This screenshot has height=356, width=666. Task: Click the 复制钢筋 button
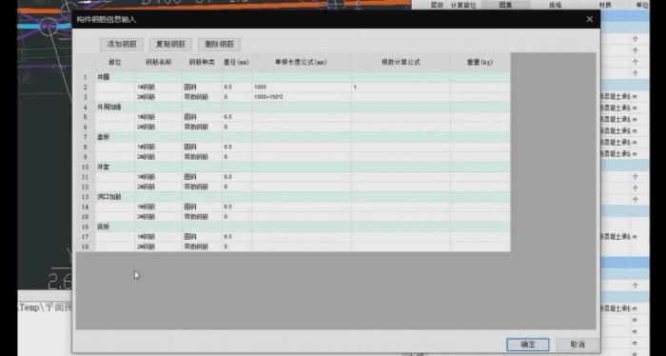[x=170, y=44]
